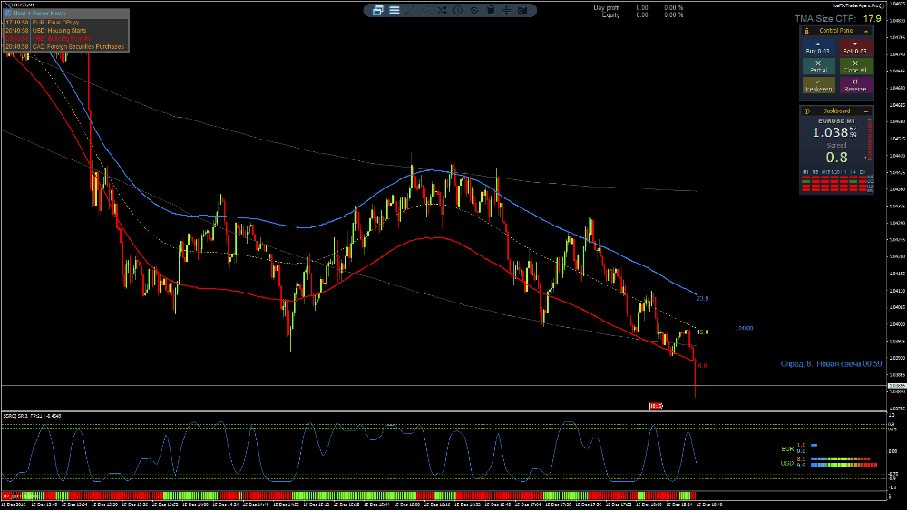Click the trash bin delete icon
The height and width of the screenshot is (510, 907).
pos(491,10)
